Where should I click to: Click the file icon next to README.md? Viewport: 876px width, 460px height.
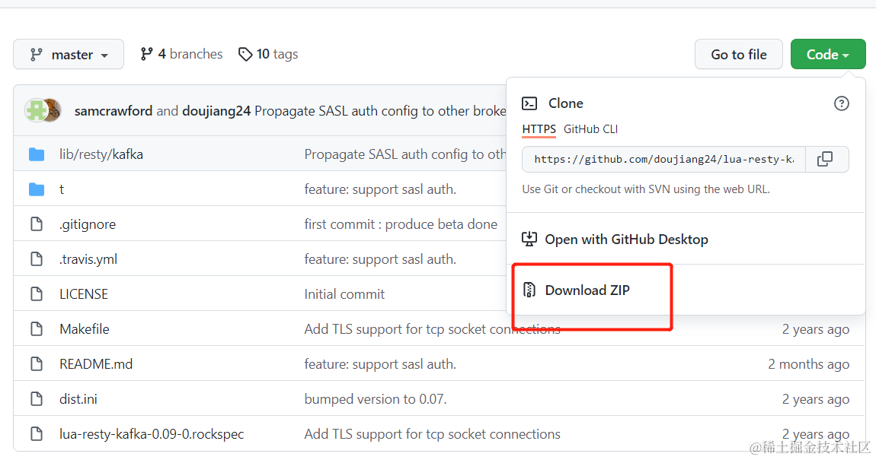pos(37,364)
